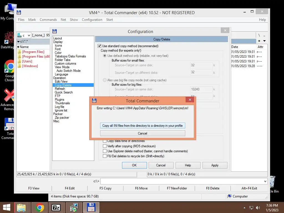284x213 pixels.
Task: Click the volume speaker tray icon
Action: click(258, 207)
